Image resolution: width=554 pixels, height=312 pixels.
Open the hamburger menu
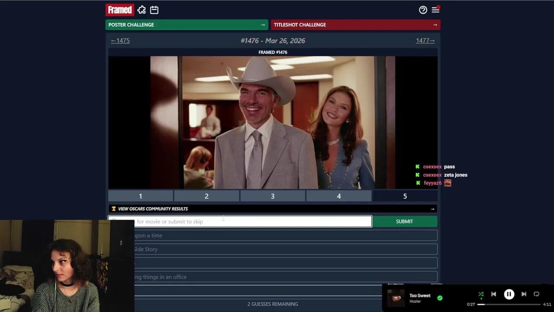[435, 10]
